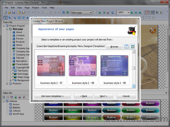
Task: Select business style 2 - 08 template
Action: tap(83, 68)
